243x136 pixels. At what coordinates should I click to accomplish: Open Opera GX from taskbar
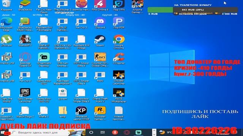pyautogui.click(x=127, y=132)
